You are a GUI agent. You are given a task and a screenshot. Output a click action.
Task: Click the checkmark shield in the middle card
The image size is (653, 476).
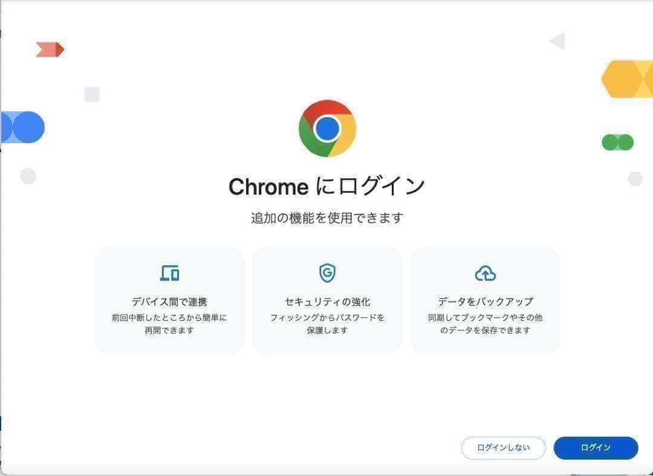pos(326,272)
